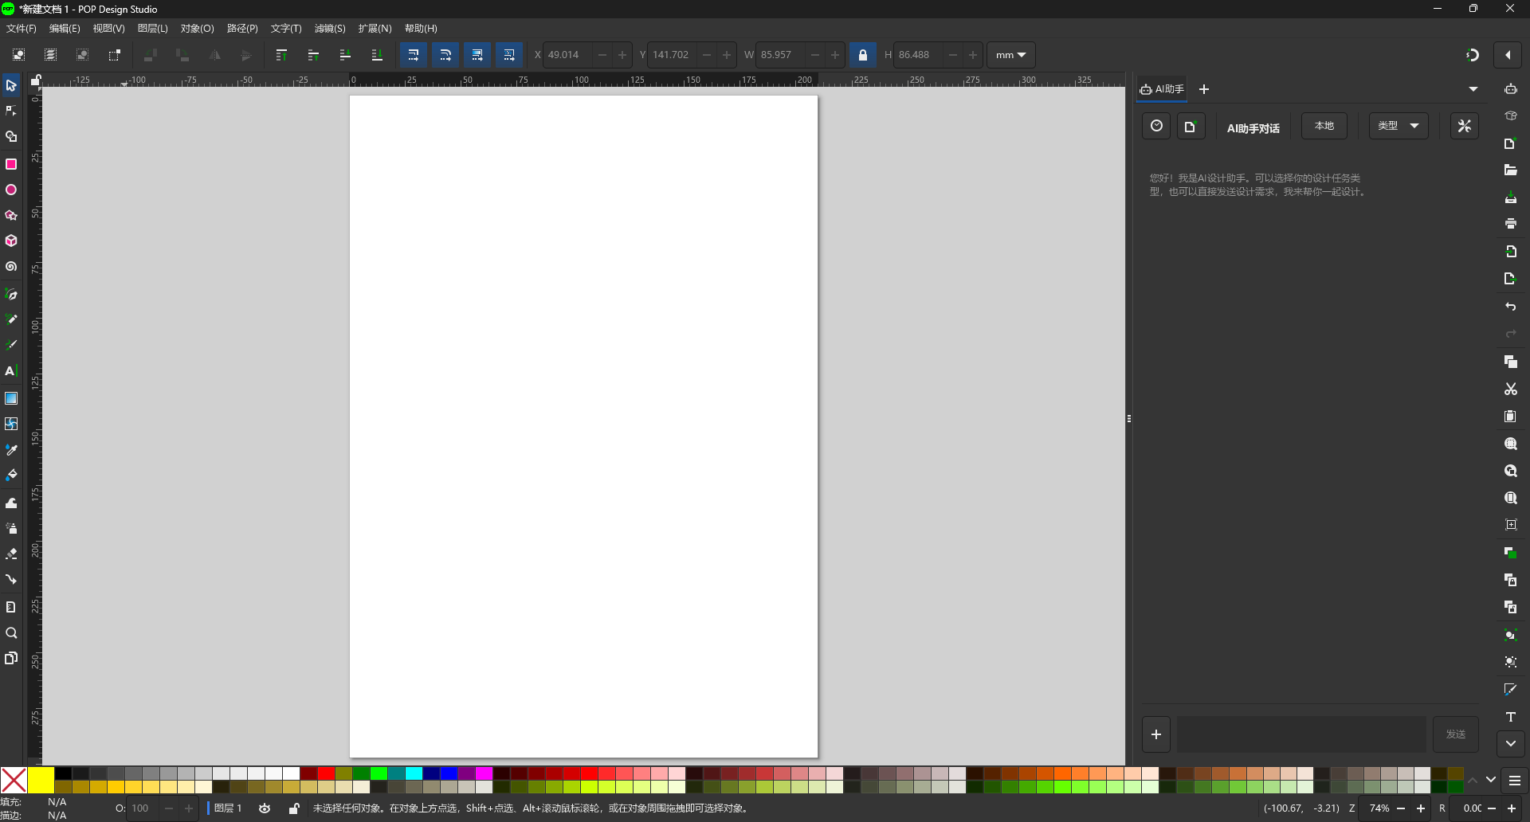Viewport: 1530px width, 822px height.
Task: Click the 本地 button
Action: [1324, 126]
